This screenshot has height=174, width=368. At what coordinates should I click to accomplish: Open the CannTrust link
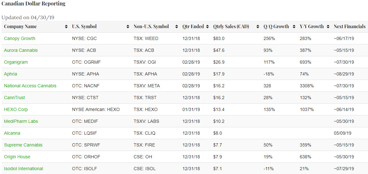(x=14, y=98)
